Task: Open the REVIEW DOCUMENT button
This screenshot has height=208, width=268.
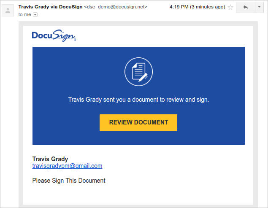Action: [138, 123]
